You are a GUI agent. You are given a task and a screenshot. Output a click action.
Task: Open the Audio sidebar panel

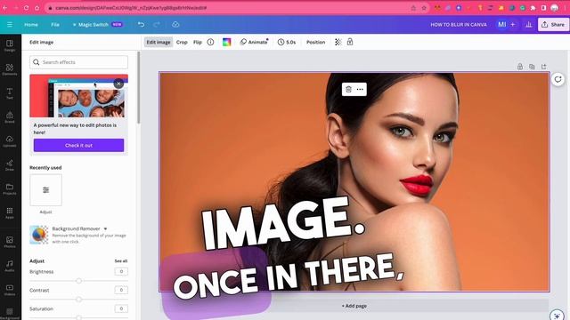10,266
